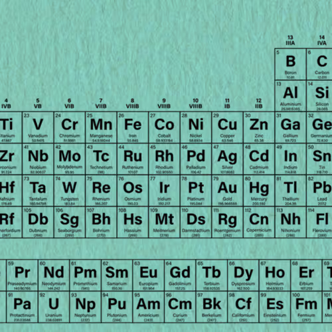Viewport: 332px width, 332px height.
Task: Select the Silver (Ag) element cell
Action: point(228,159)
